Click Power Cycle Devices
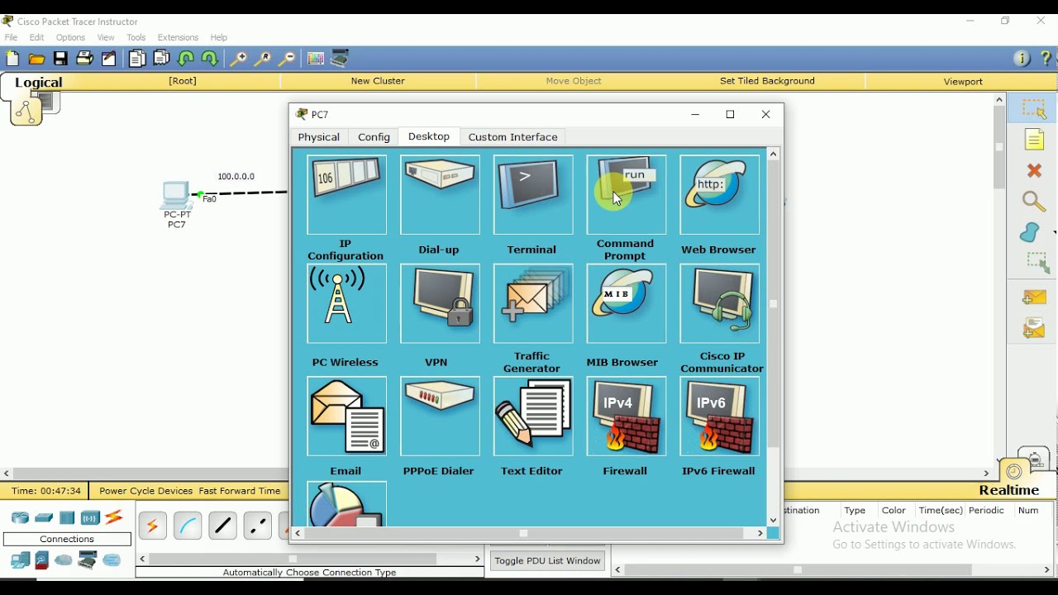Viewport: 1058px width, 595px height. pos(145,492)
